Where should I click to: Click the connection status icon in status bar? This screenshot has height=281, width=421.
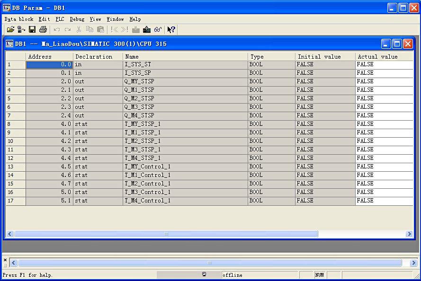[204, 274]
